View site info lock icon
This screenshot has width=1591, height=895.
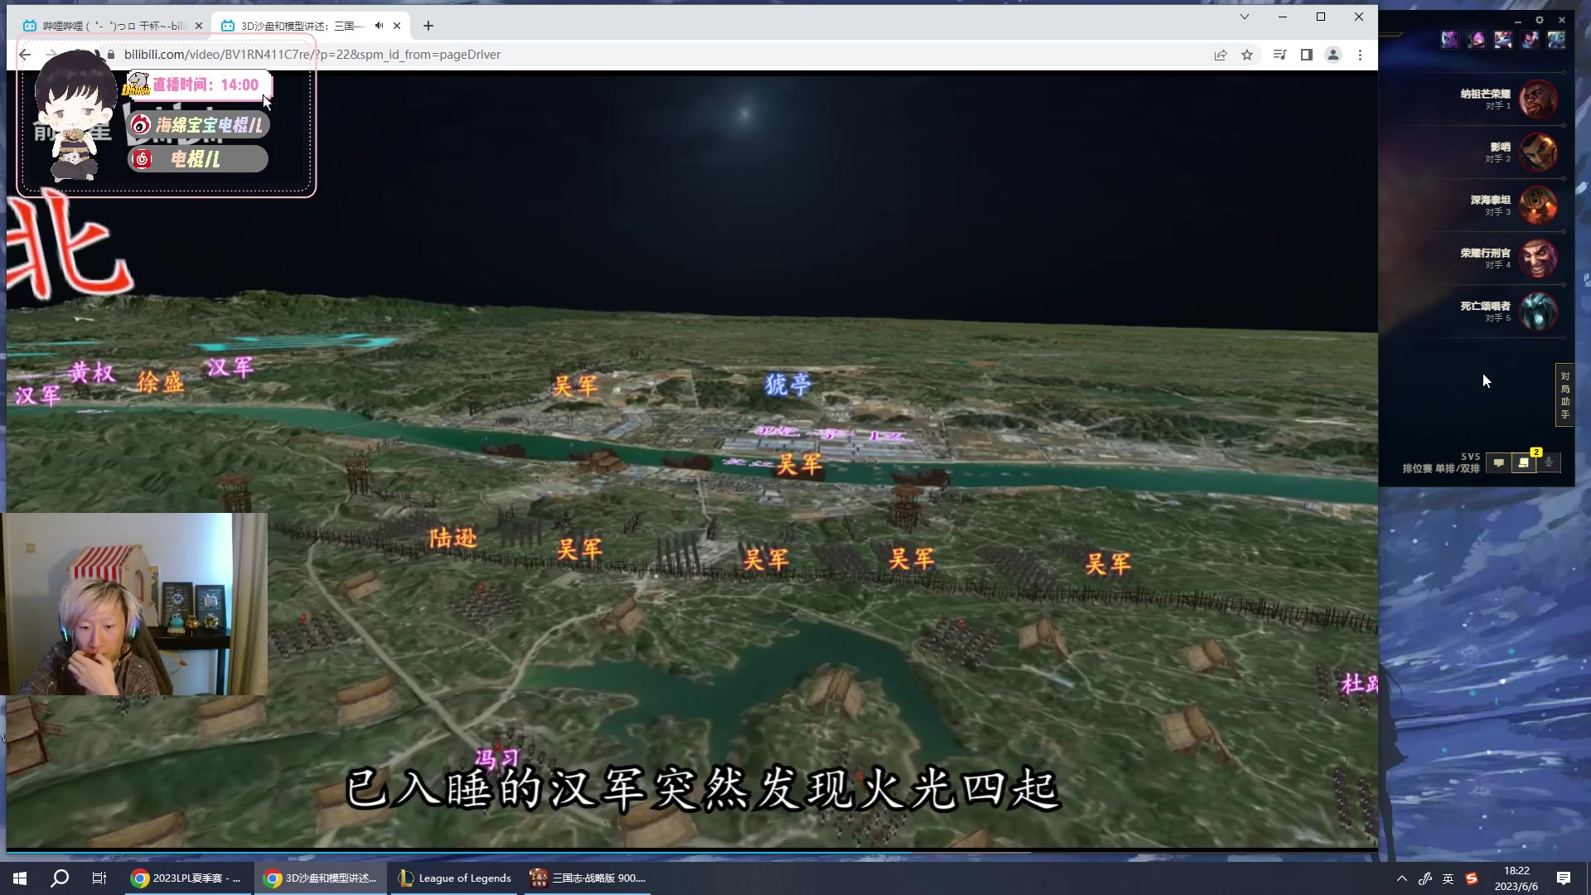click(x=111, y=55)
